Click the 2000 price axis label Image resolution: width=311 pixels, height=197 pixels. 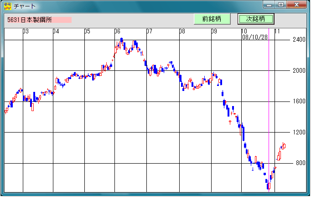299,70
